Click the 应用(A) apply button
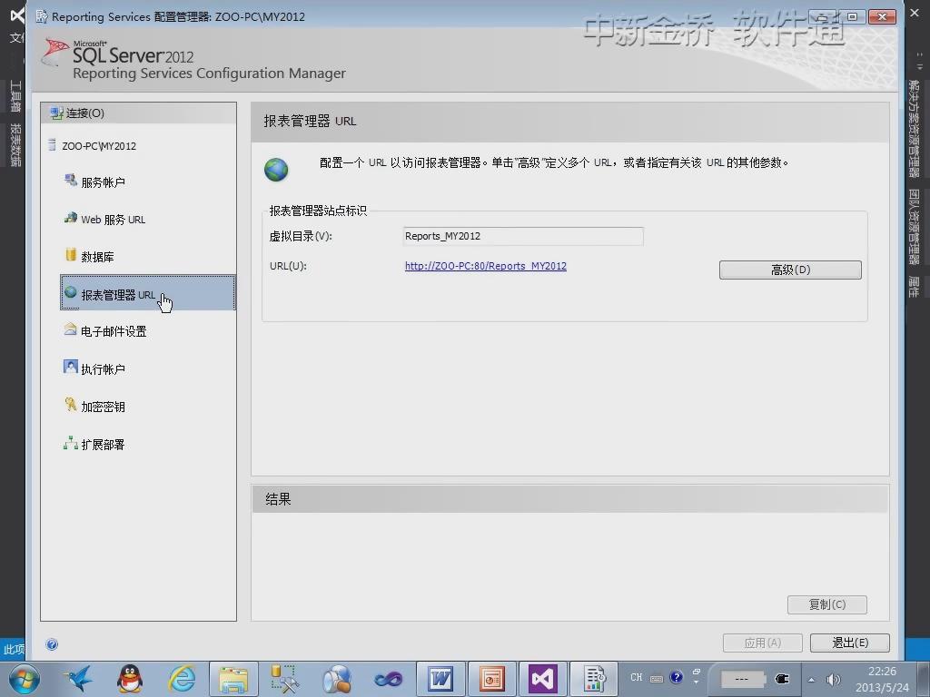This screenshot has height=697, width=930. point(762,643)
